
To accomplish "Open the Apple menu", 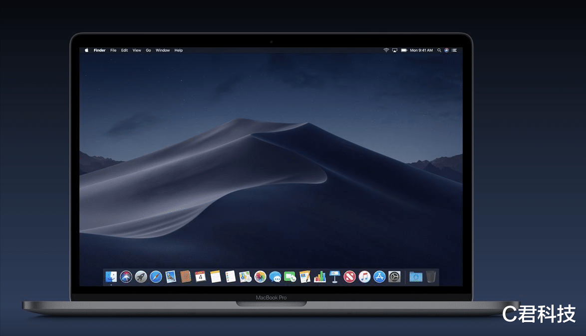I will point(86,50).
